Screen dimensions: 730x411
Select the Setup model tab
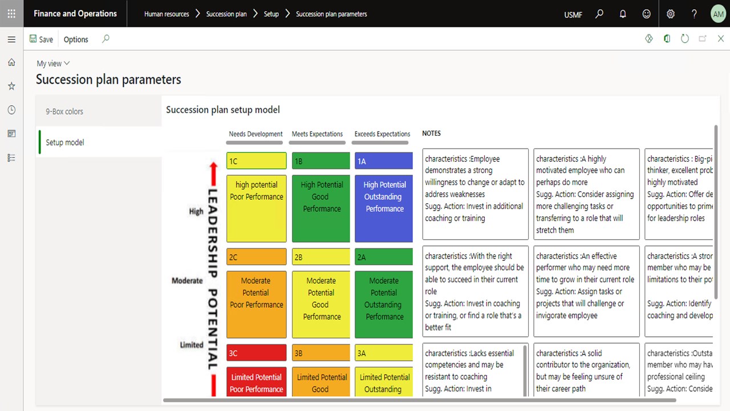(99, 142)
